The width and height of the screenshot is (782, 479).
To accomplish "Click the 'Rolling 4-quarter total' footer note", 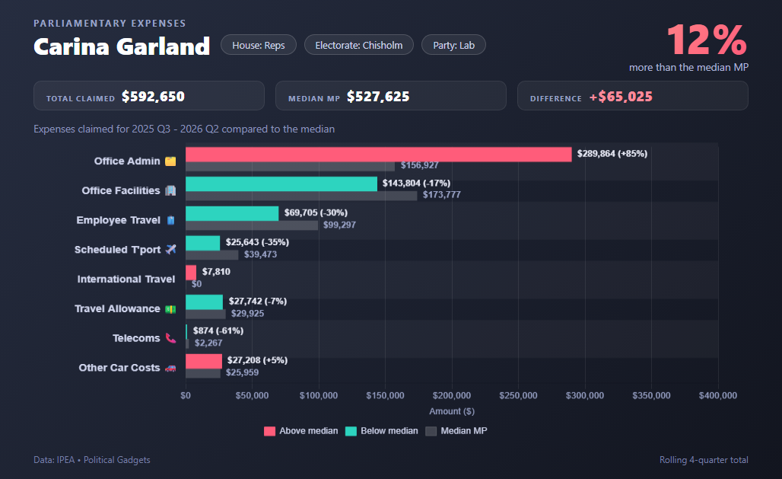I will pos(704,460).
